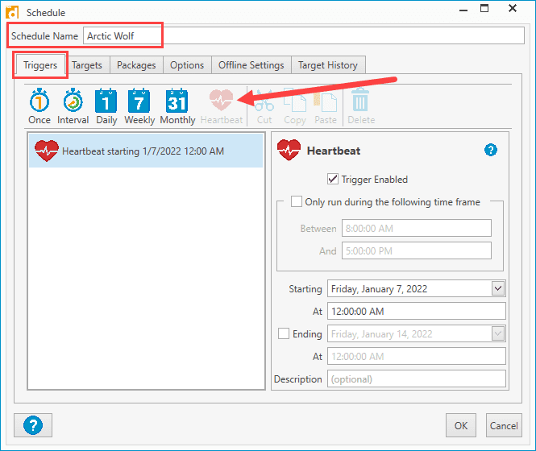Image resolution: width=536 pixels, height=451 pixels.
Task: Open Heartbeat help question mark icon
Action: [x=491, y=150]
